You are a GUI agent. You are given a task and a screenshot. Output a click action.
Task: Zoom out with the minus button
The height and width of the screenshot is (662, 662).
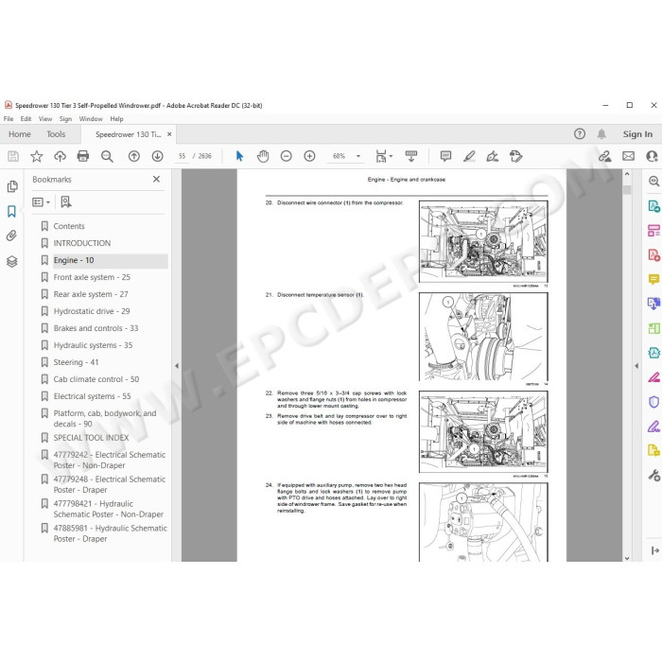(286, 156)
